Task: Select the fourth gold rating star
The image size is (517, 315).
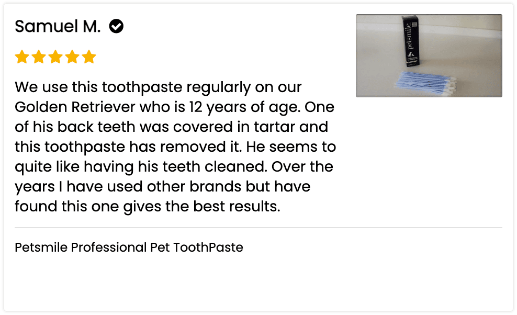Action: pos(72,57)
